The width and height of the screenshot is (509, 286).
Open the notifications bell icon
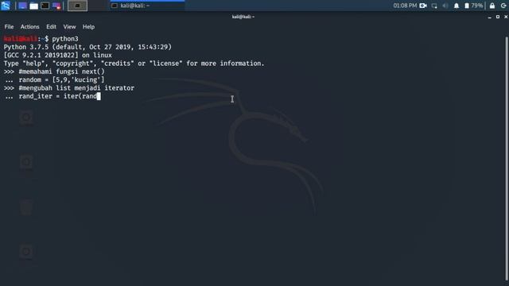click(x=457, y=6)
